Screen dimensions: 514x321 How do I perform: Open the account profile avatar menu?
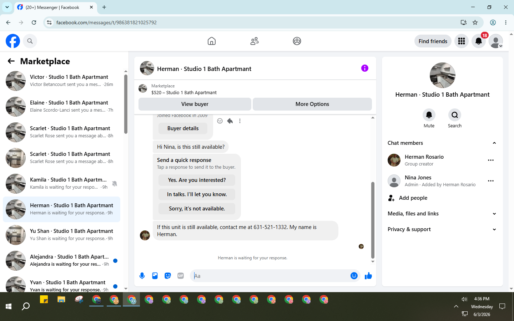[x=496, y=41]
